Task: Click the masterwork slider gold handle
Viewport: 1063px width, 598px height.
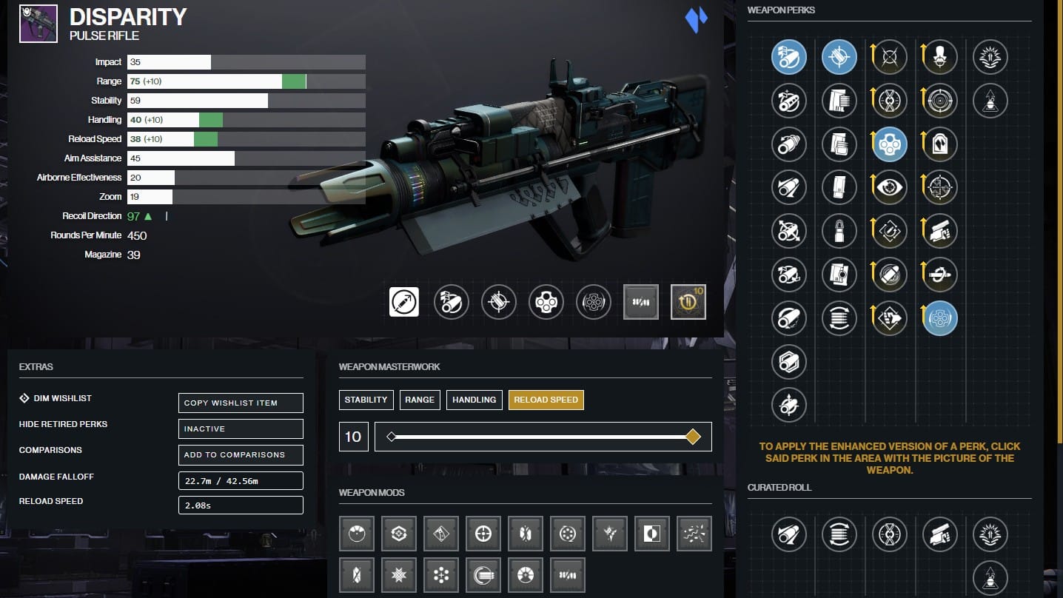Action: point(693,437)
